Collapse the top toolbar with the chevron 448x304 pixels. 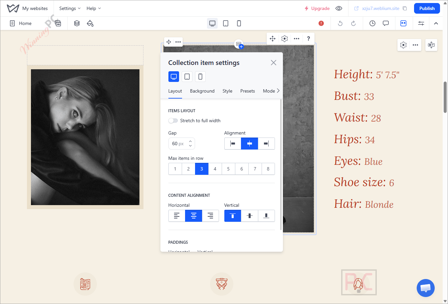436,23
